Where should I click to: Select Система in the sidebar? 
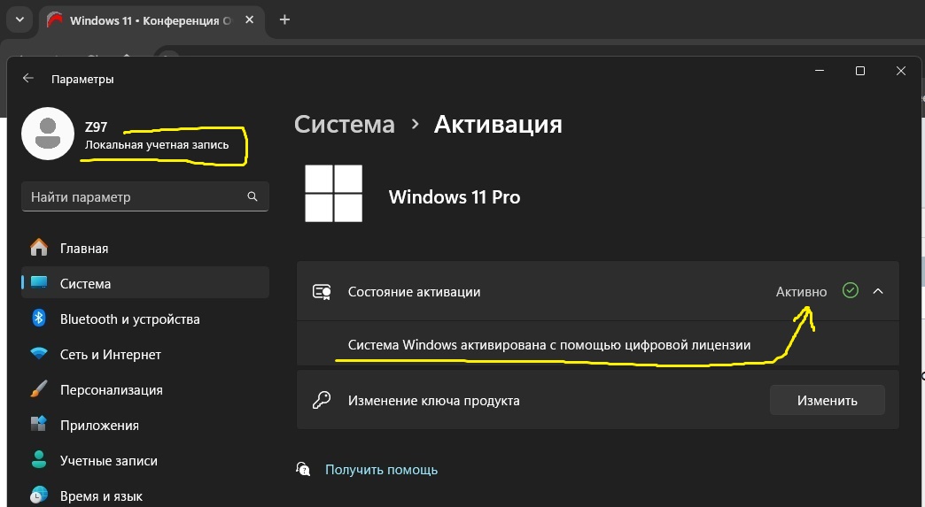tap(145, 283)
